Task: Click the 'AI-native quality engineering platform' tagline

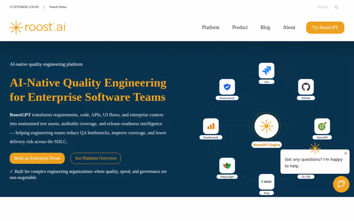Action: [x=46, y=64]
